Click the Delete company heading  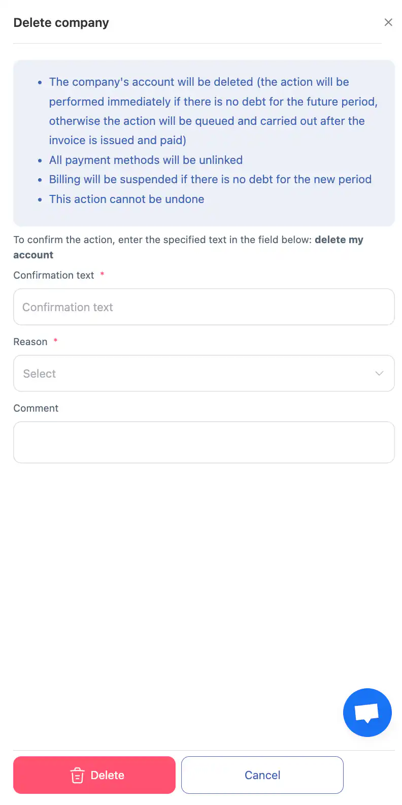[x=61, y=23]
